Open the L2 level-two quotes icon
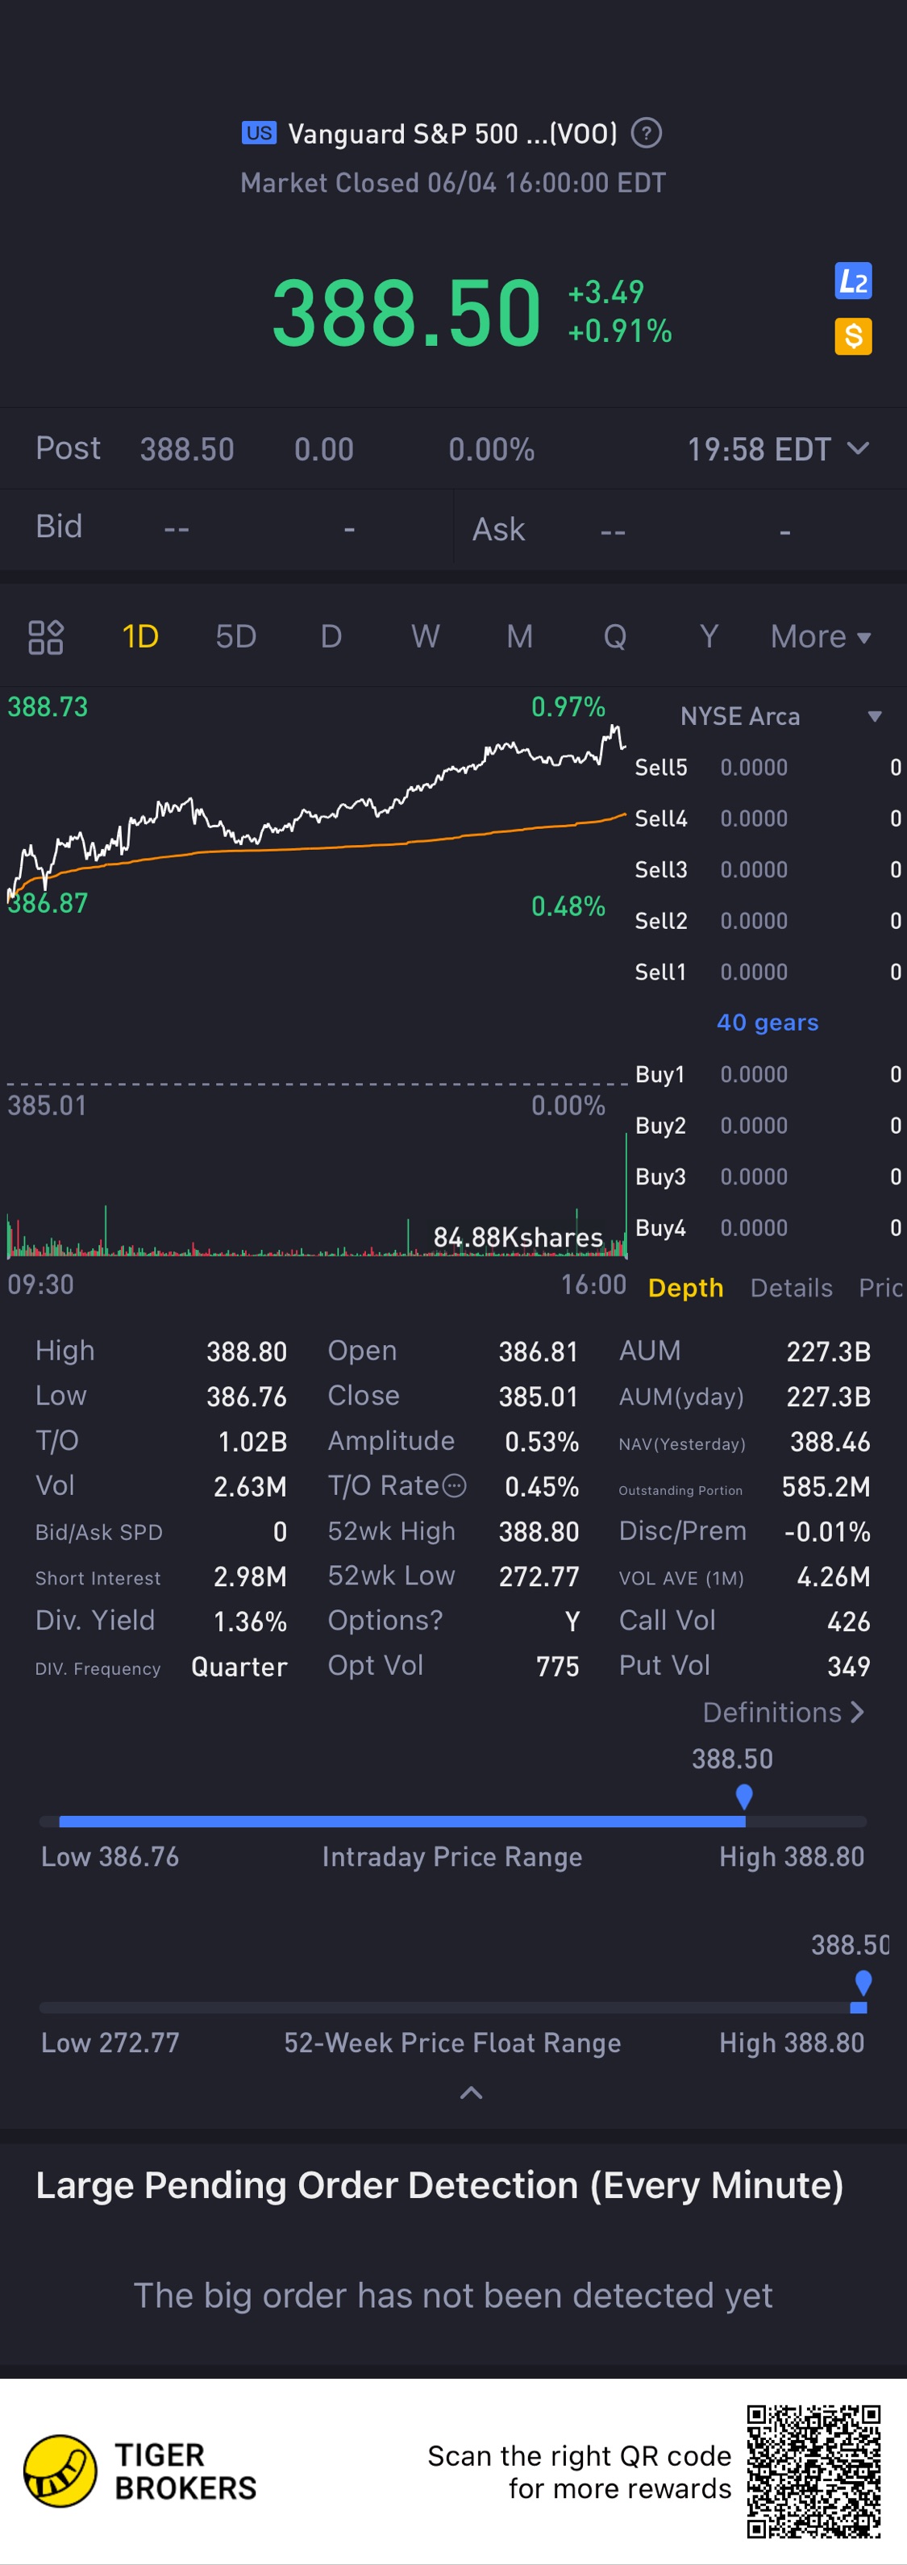The image size is (907, 2565). click(x=852, y=281)
